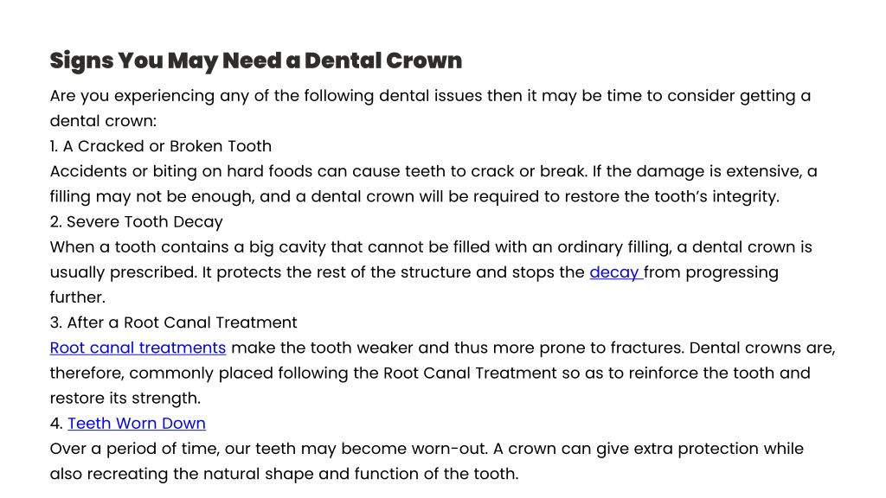Click the words 'usually prescribed' in the decay paragraph
Viewport: 886px width, 498px height.
[123, 272]
